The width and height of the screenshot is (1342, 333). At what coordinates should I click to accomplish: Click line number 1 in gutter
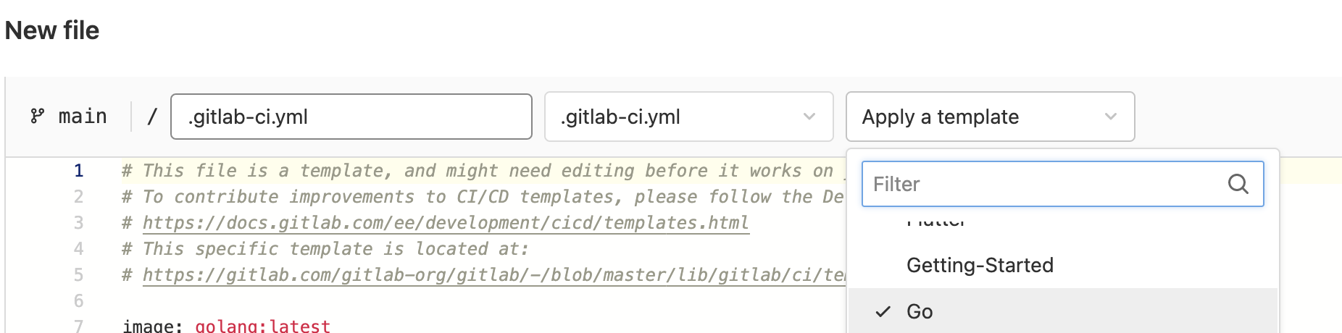pyautogui.click(x=78, y=171)
